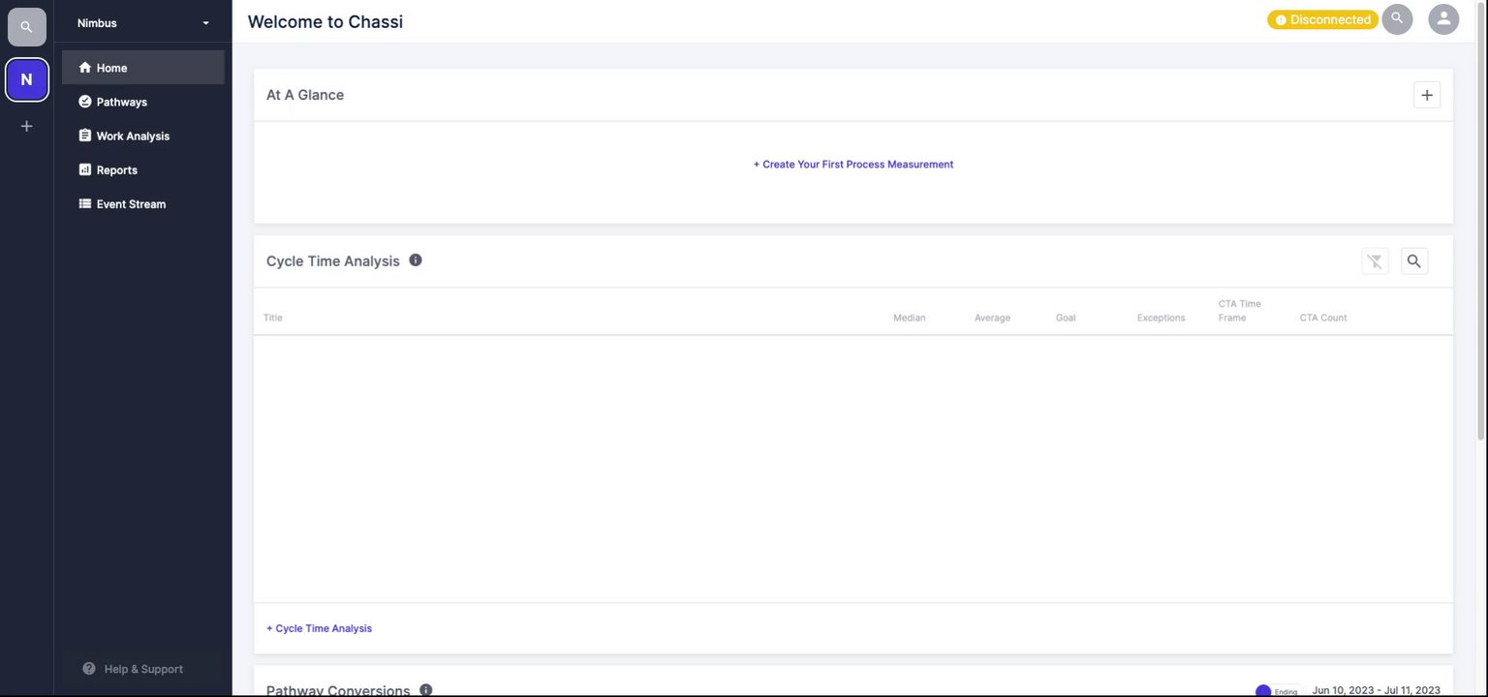Click the Exceptions column header
1488x697 pixels.
(x=1161, y=318)
